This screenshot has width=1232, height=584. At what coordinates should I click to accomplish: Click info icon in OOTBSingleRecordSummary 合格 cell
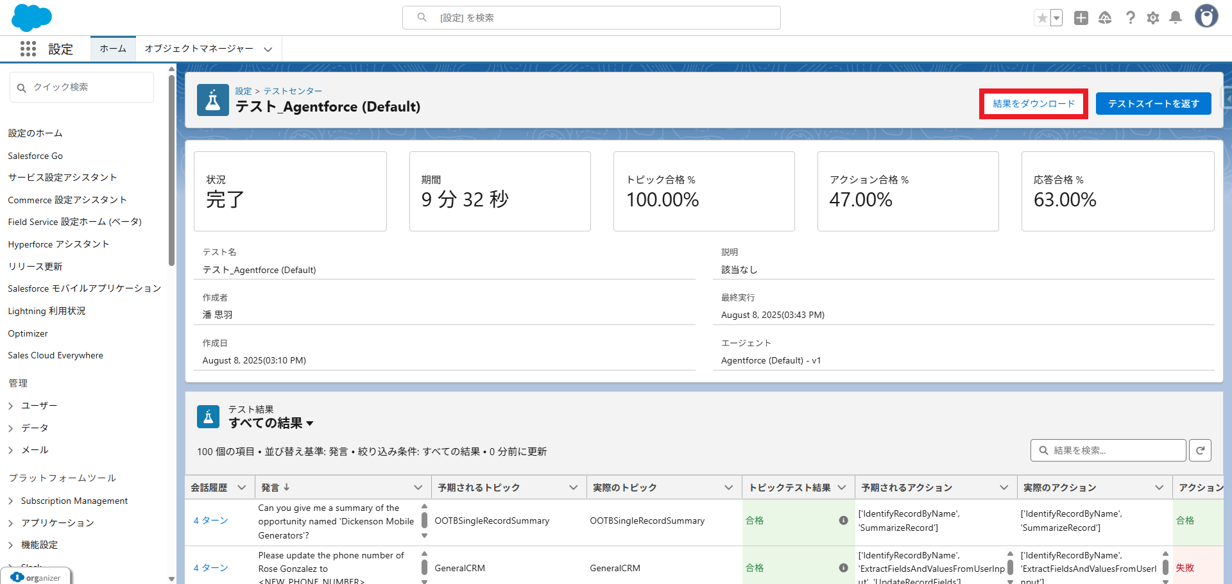pos(844,521)
